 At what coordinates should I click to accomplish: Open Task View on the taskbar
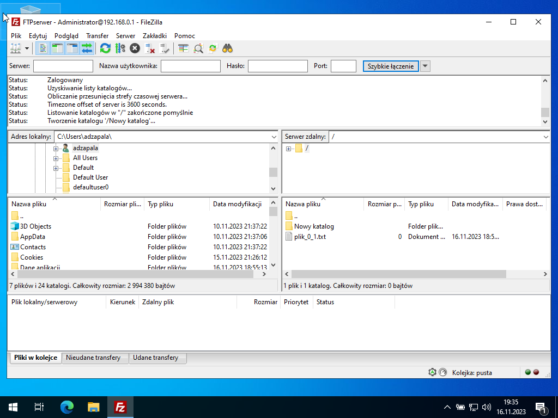(x=39, y=407)
